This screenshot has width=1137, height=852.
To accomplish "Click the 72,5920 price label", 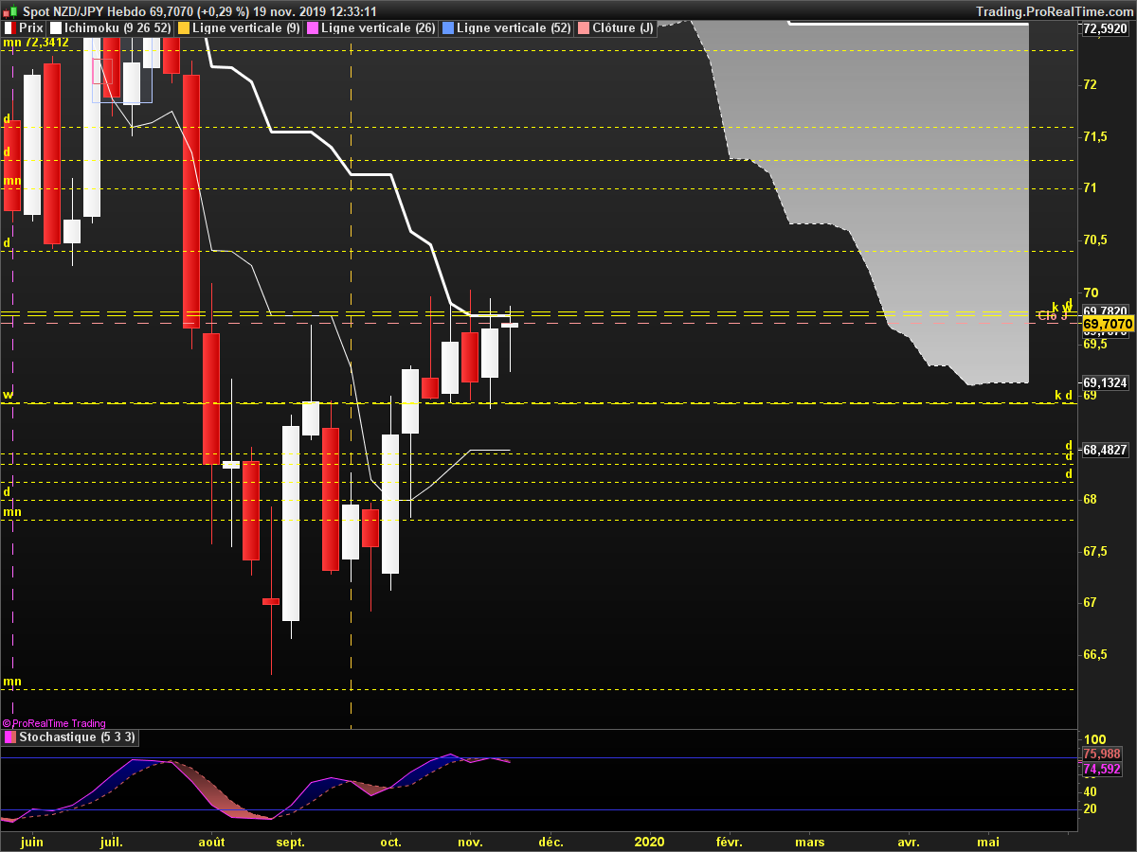I will [x=1105, y=29].
